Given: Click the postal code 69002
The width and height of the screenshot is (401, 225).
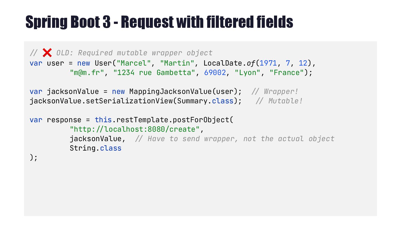Looking at the screenshot, I should coord(215,72).
